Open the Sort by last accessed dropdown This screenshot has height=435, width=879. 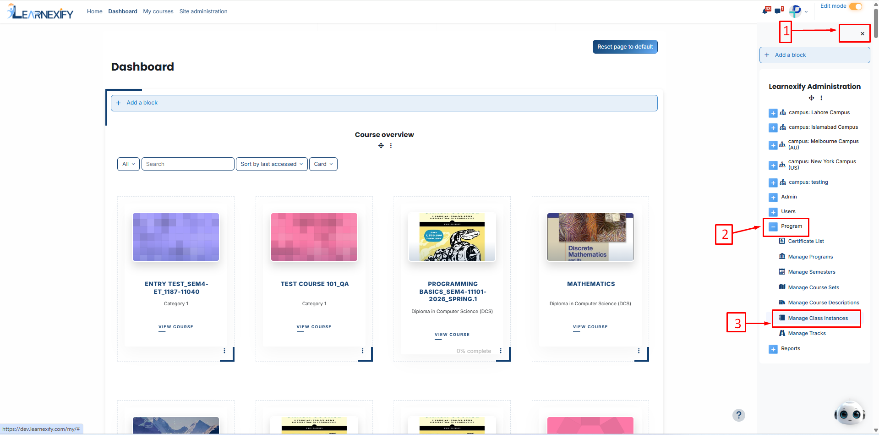point(272,164)
